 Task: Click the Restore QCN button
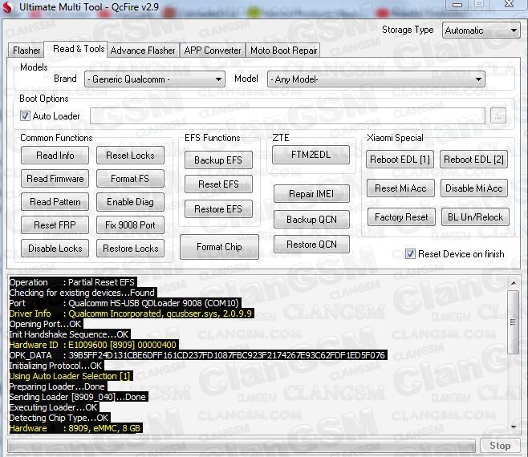pyautogui.click(x=311, y=245)
